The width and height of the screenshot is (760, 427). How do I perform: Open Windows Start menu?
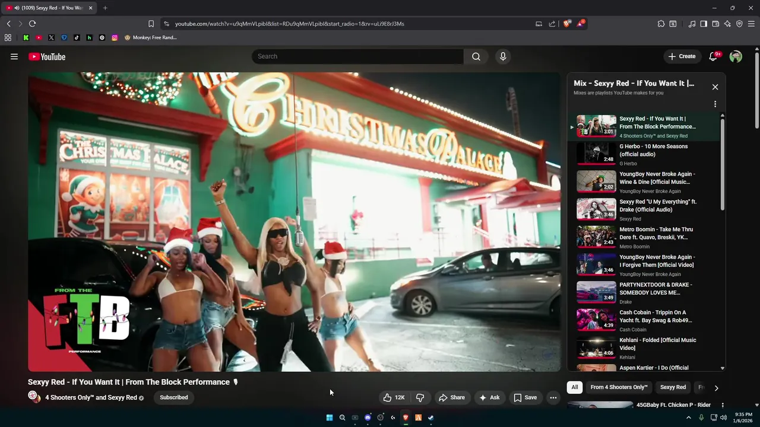330,418
